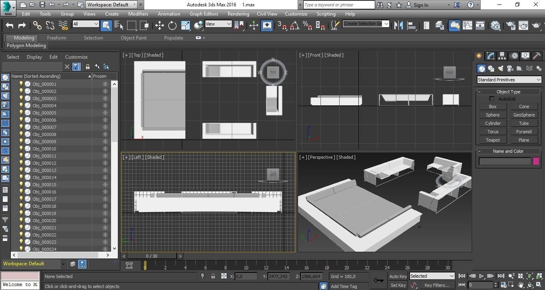Image resolution: width=545 pixels, height=290 pixels.
Task: Switch to the Object Paint ribbon tab
Action: click(x=133, y=38)
